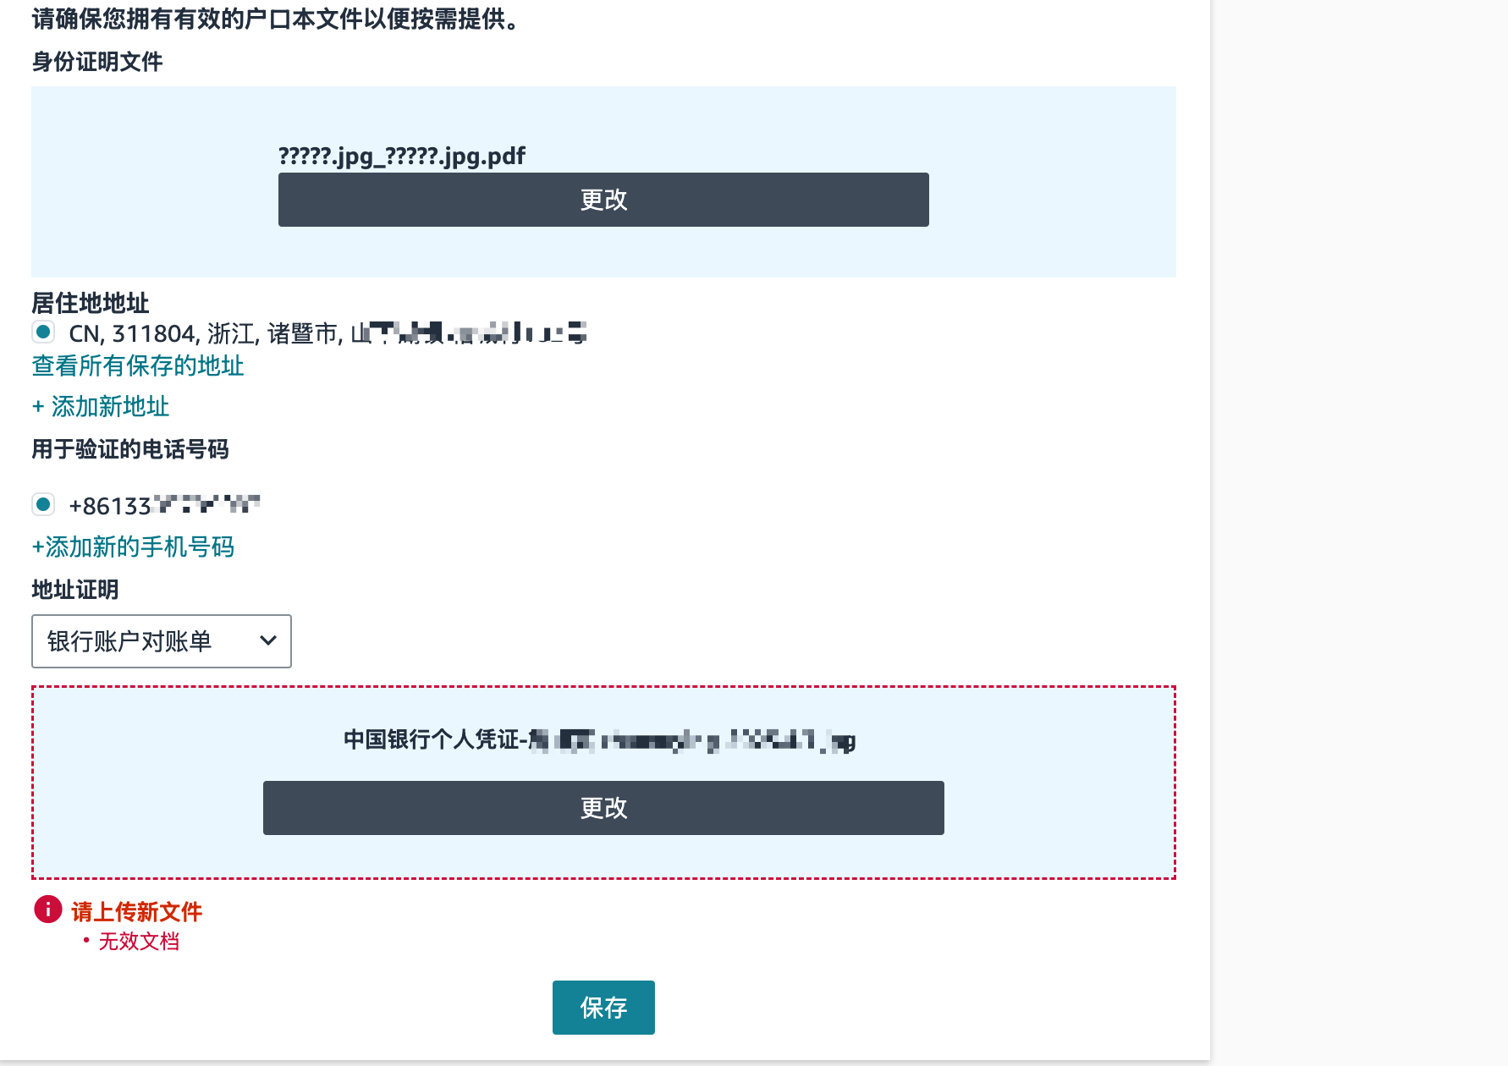
Task: Click + 添加新地址 link
Action: click(x=101, y=406)
